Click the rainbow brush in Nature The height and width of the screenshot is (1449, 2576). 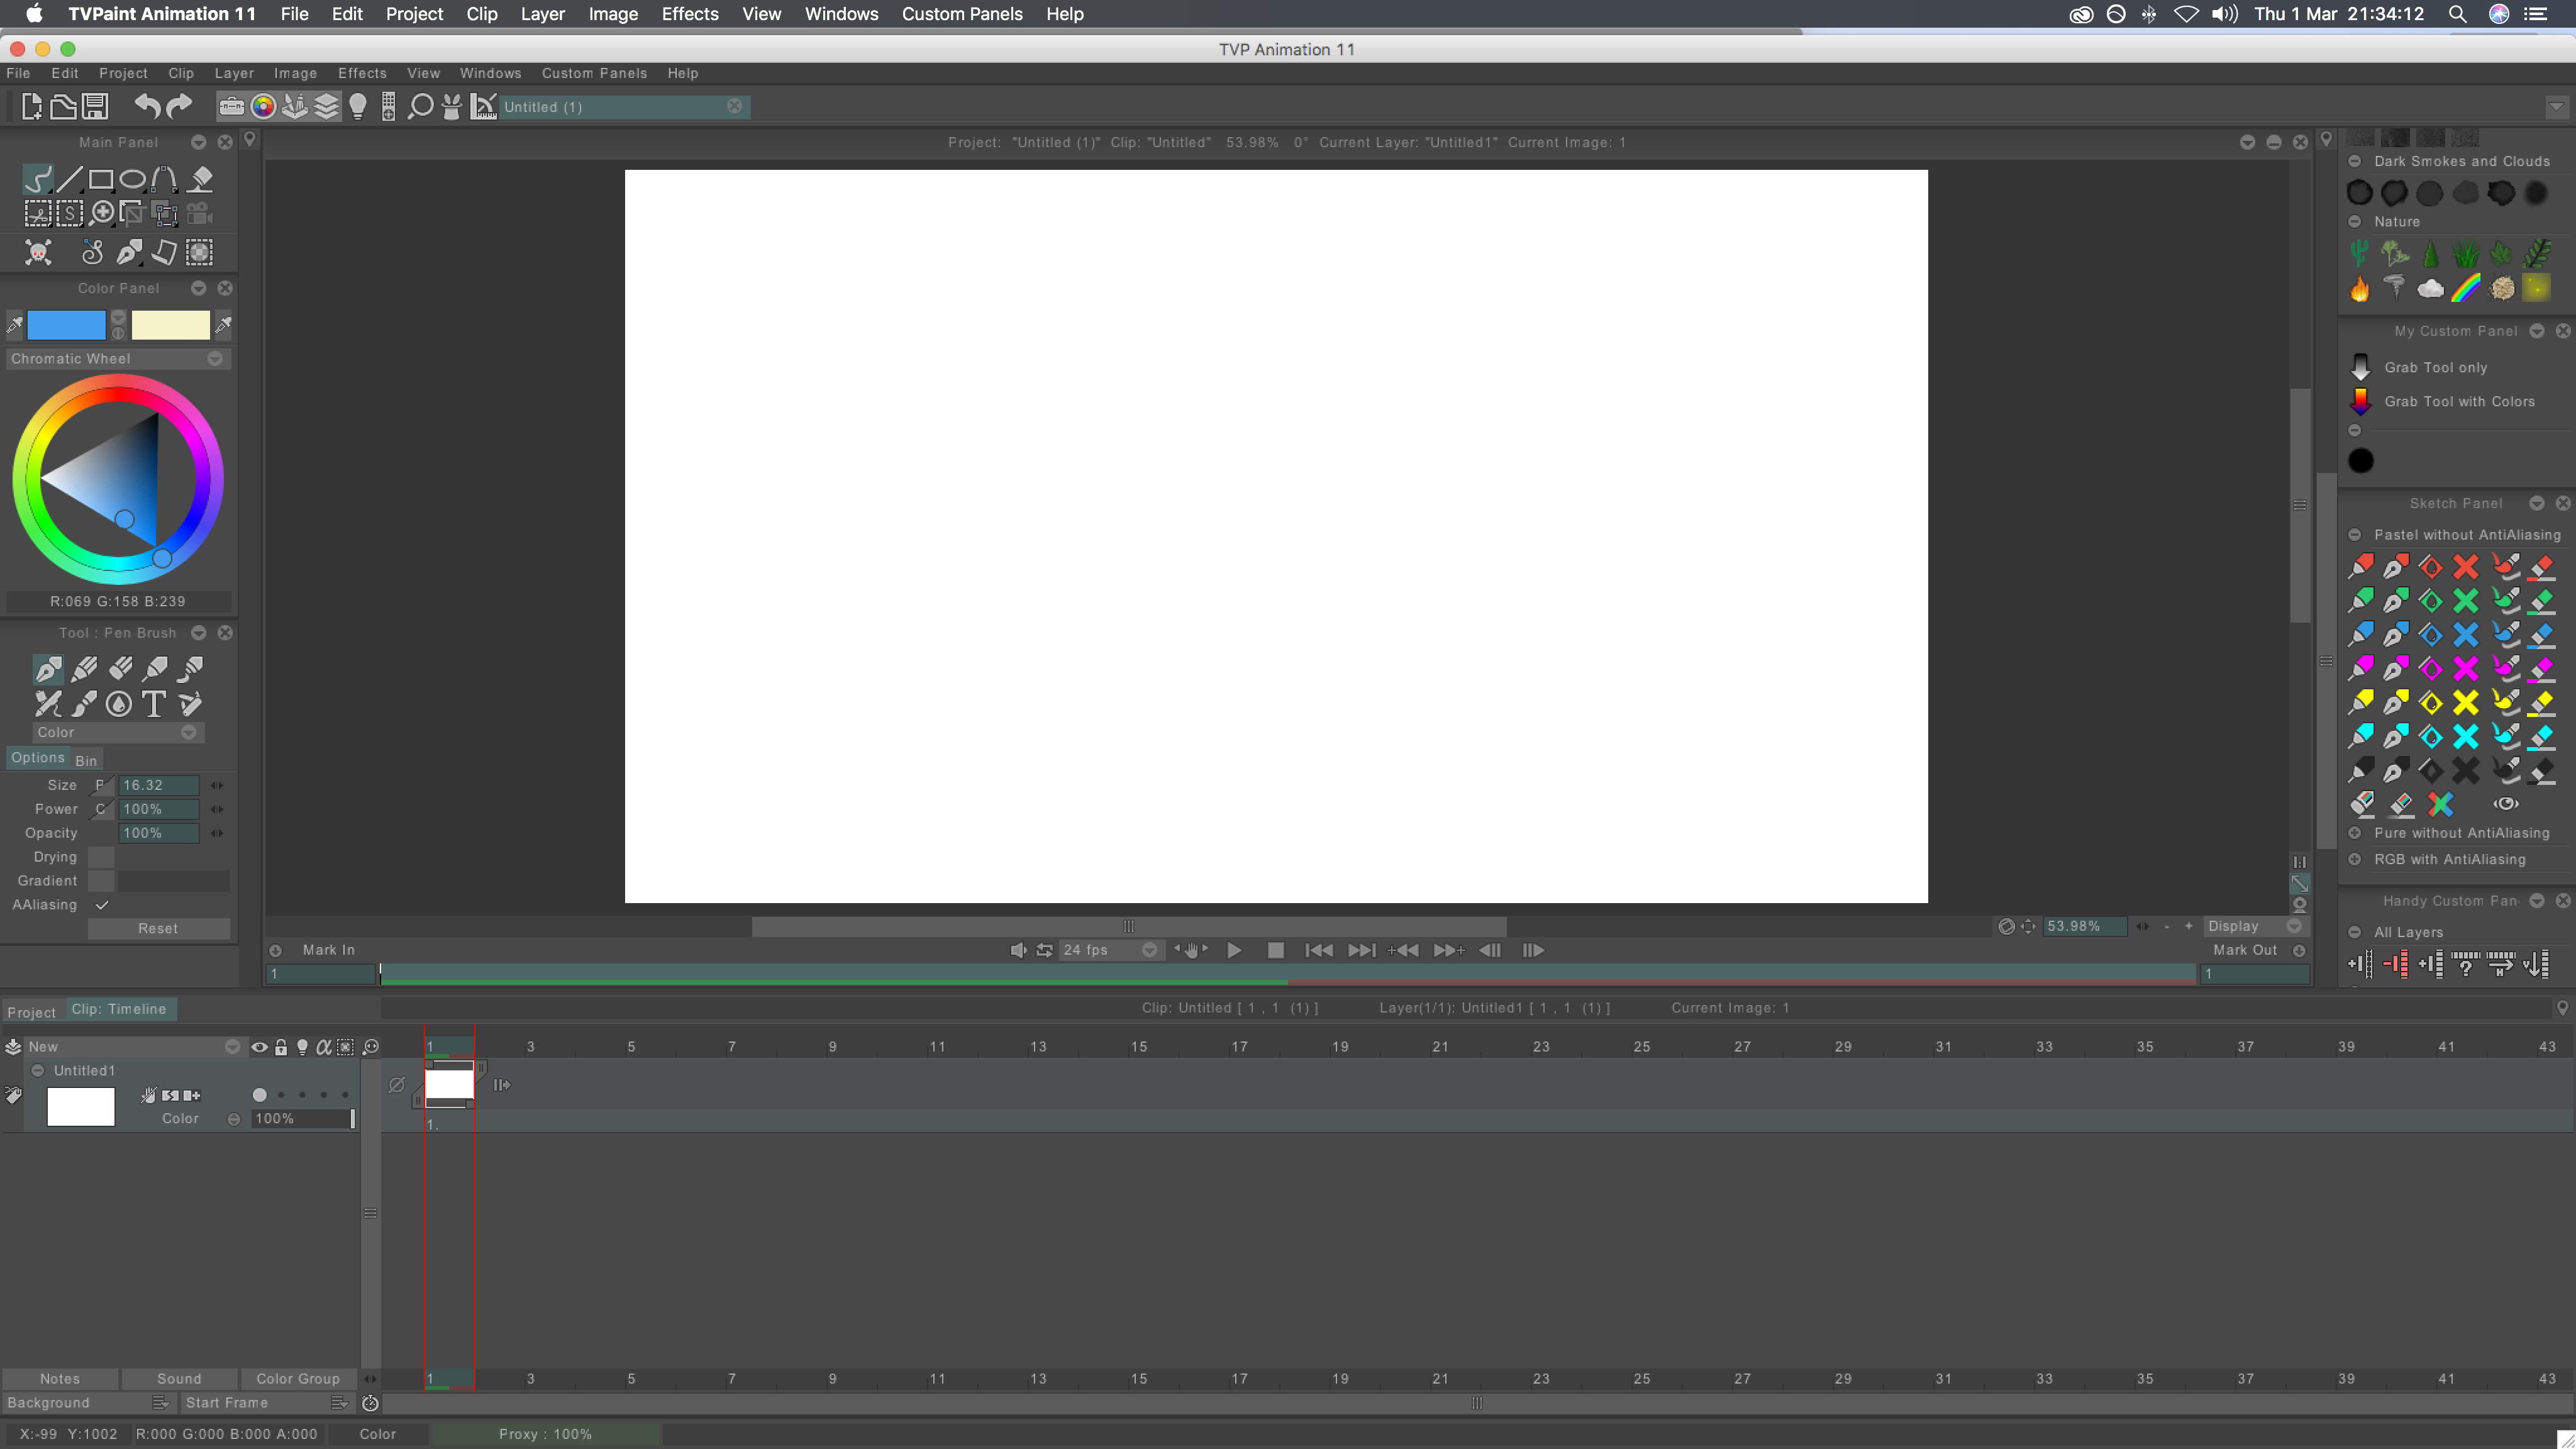click(x=2465, y=289)
